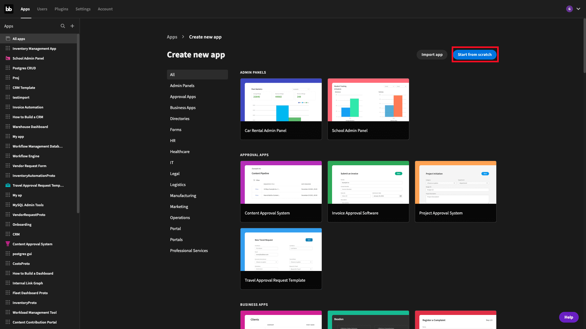Click the MySQL Admin Tools grid icon
586x329 pixels.
point(8,205)
